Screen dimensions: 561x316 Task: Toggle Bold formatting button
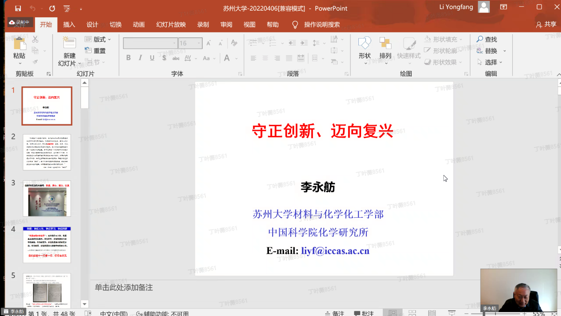click(128, 58)
